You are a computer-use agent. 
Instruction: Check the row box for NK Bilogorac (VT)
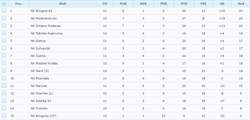pyautogui.click(x=4, y=116)
